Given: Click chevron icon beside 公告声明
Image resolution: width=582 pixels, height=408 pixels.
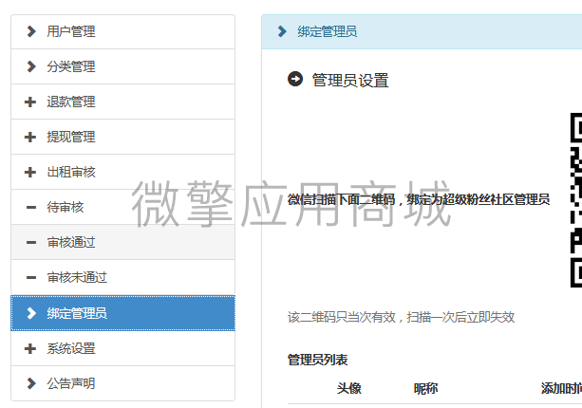Looking at the screenshot, I should [31, 383].
